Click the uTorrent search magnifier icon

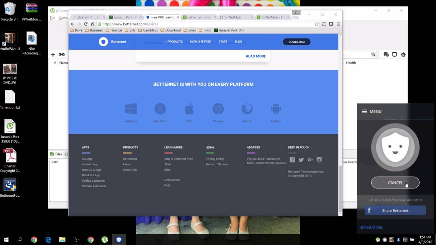tap(373, 54)
